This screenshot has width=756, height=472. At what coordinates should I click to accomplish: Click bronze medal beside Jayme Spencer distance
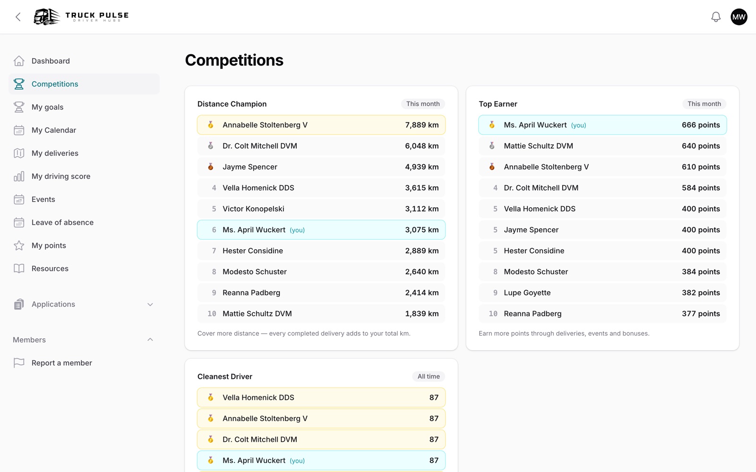pos(211,167)
